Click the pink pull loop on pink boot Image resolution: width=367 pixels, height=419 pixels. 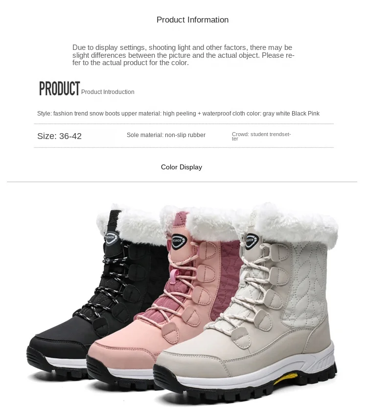click(174, 277)
